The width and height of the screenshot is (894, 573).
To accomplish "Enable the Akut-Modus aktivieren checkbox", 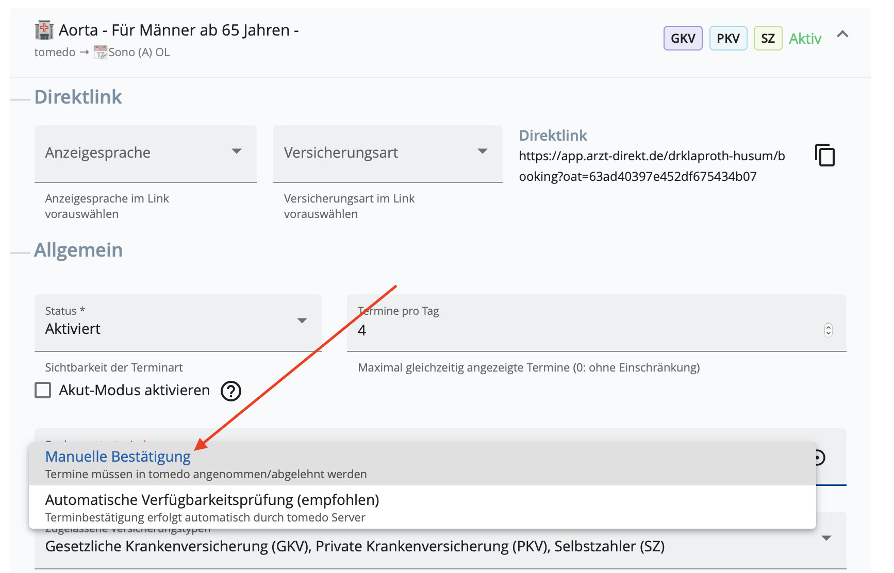I will [43, 390].
